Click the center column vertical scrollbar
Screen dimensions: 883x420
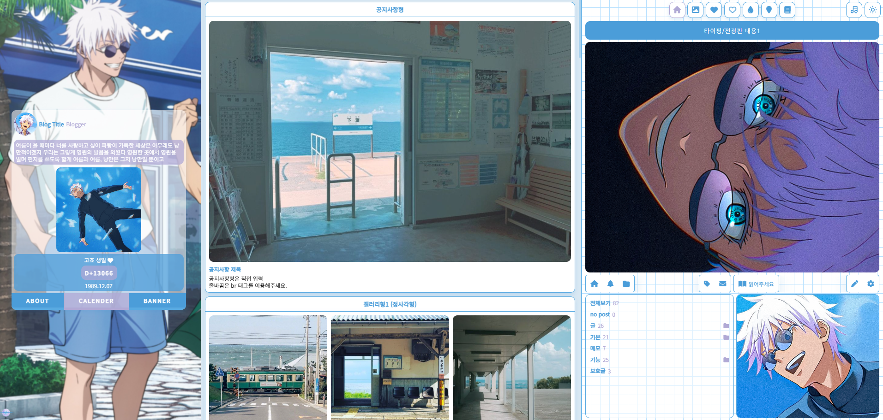click(580, 29)
